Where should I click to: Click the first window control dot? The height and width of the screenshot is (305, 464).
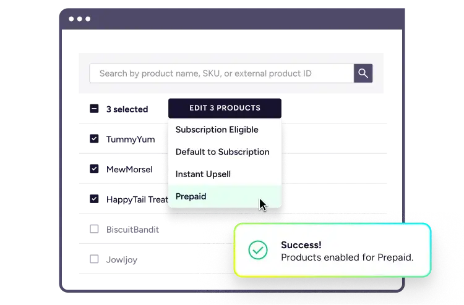coord(72,19)
